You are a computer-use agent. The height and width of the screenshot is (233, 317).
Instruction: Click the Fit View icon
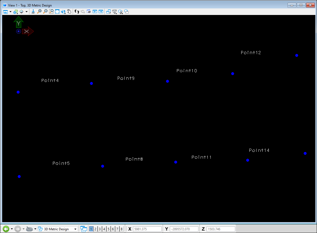point(57,12)
